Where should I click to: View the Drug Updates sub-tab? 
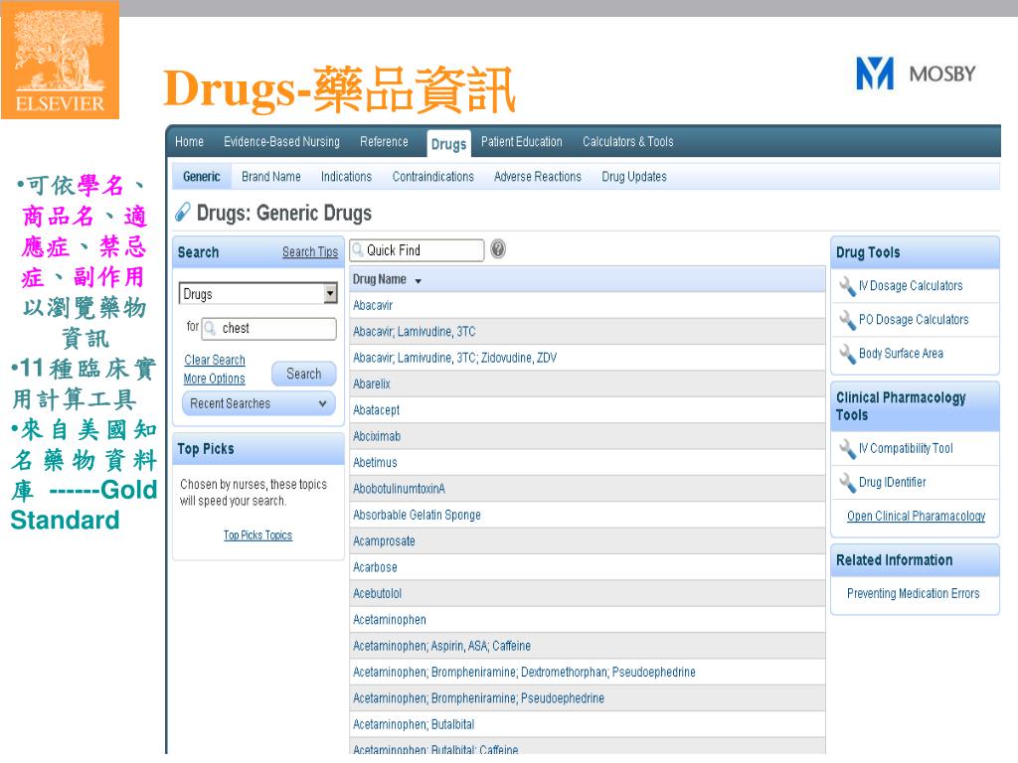point(634,177)
